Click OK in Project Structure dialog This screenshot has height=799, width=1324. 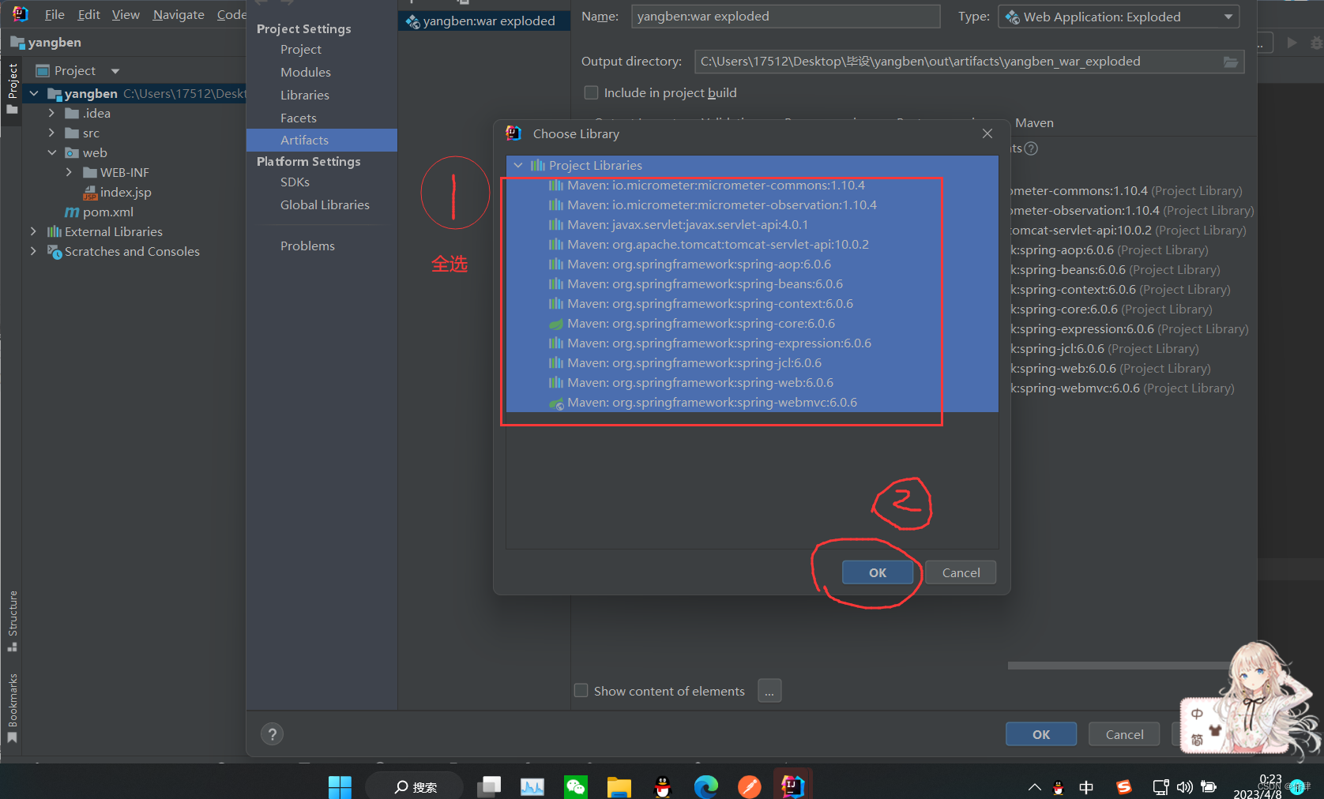point(1041,734)
